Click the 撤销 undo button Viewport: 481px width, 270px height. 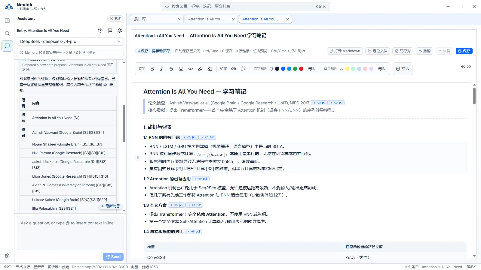[x=424, y=51]
